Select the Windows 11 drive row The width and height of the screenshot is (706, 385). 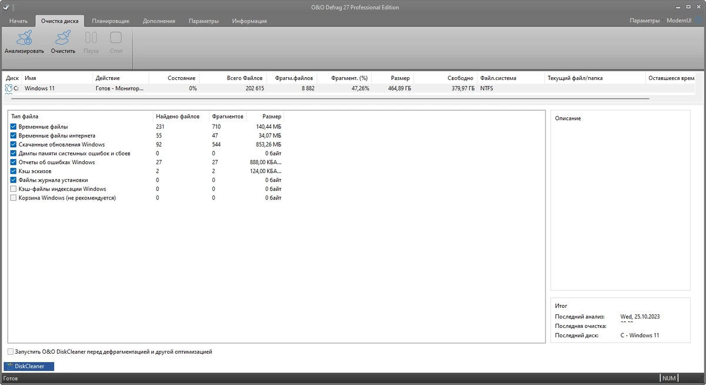point(349,88)
